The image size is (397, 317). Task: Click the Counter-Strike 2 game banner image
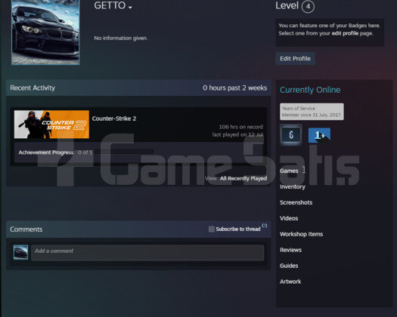click(x=51, y=125)
